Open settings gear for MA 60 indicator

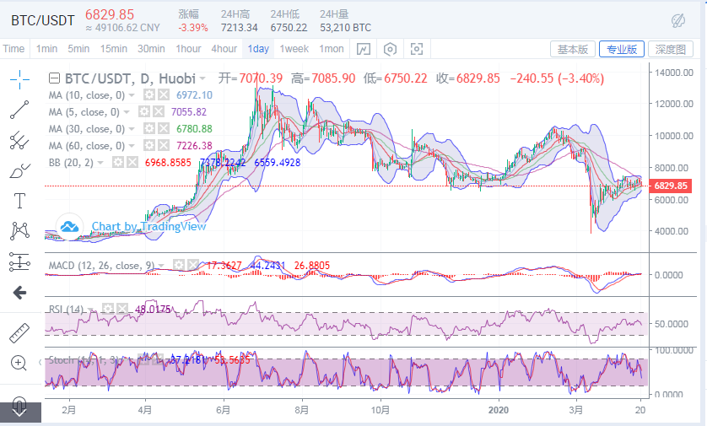pos(149,146)
